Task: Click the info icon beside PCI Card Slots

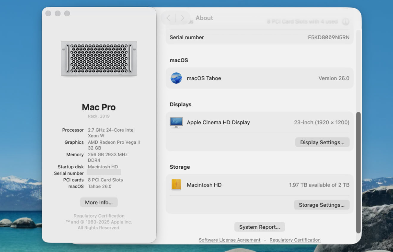Action: click(345, 22)
